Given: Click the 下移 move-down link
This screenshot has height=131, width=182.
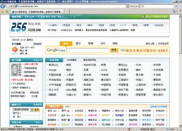Looking at the screenshot, I should (68, 107).
